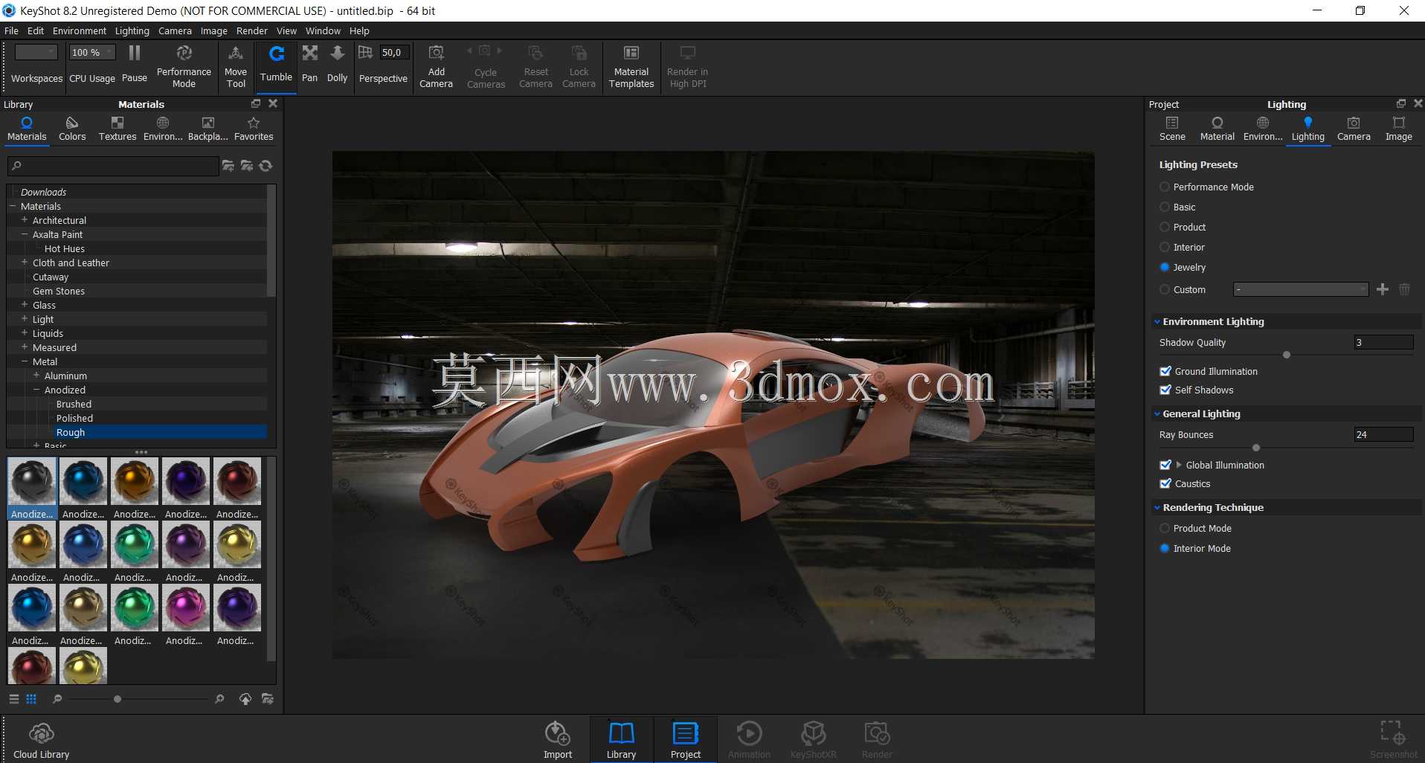Adjust the thumbnail size slider

click(x=118, y=699)
